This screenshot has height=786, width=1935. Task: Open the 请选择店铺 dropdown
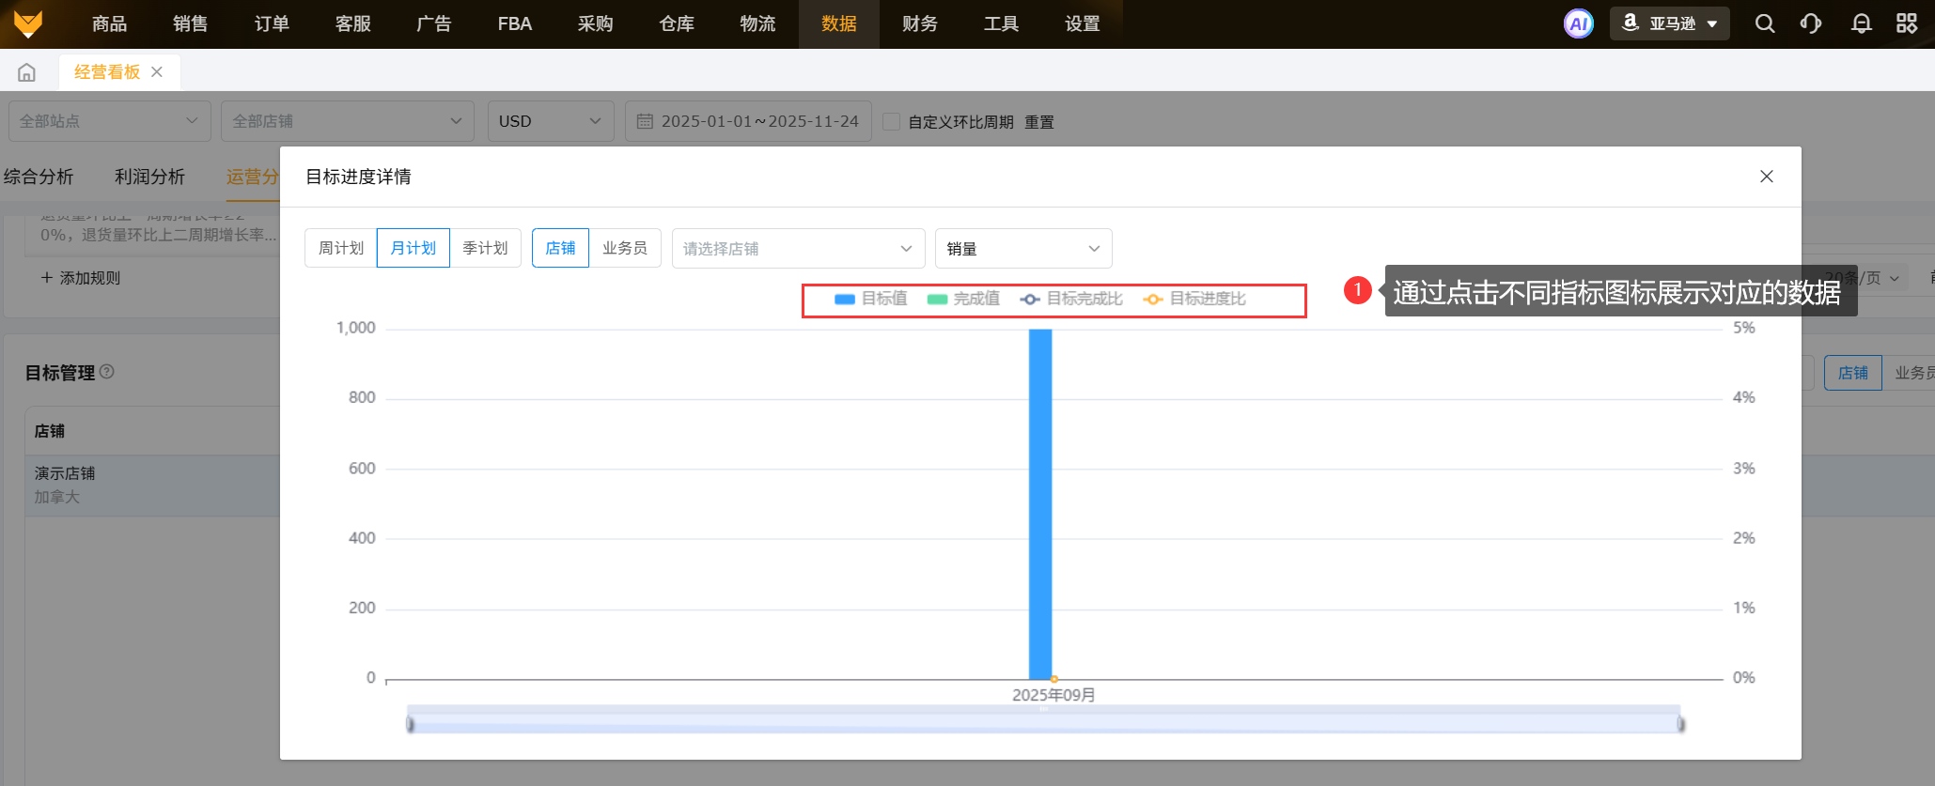[x=798, y=248]
